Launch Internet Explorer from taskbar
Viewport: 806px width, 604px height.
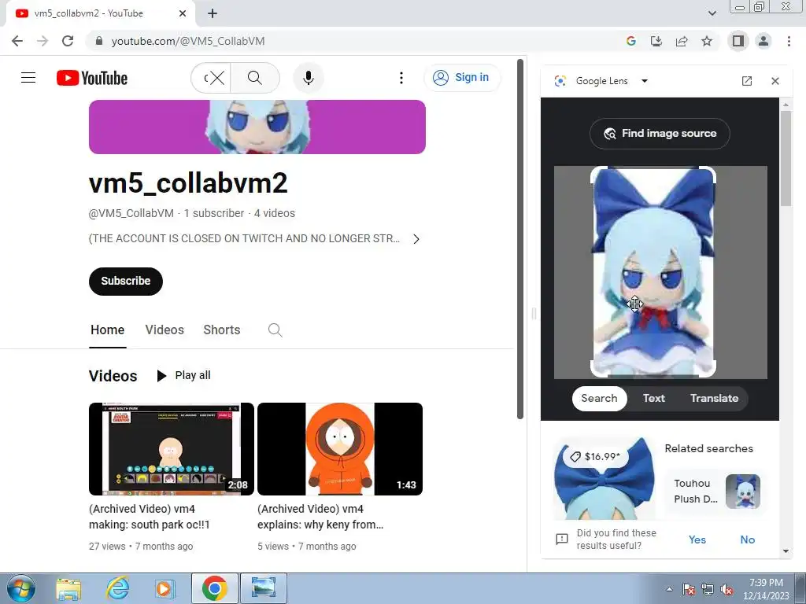[x=118, y=588]
